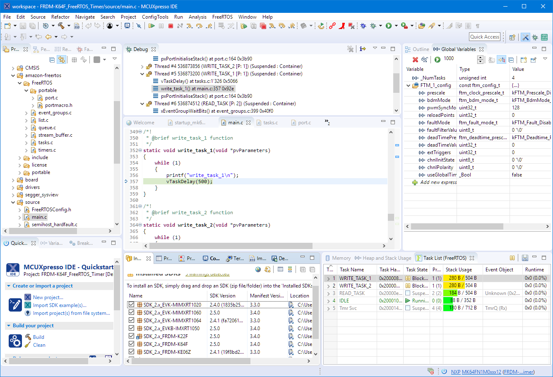Expand the drivers folder in project tree

13,187
